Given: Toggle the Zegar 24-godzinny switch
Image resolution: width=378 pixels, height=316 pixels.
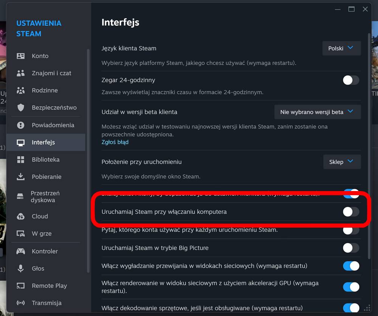Looking at the screenshot, I should click(351, 80).
